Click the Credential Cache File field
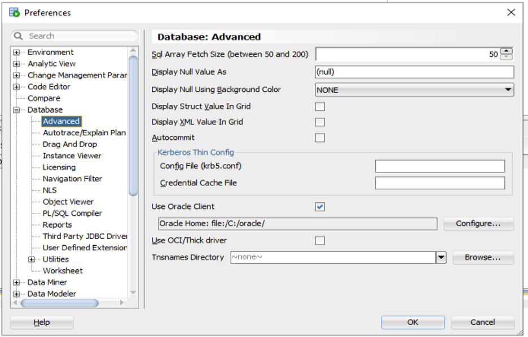The width and height of the screenshot is (528, 337). [440, 183]
